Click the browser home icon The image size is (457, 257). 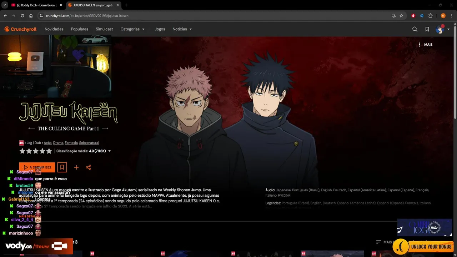tap(31, 16)
